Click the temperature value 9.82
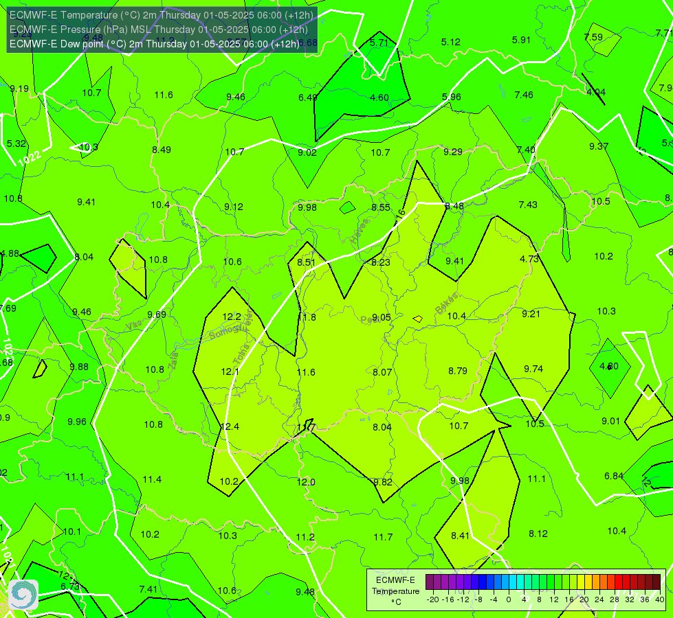Screen dimensions: 673x618 click(x=383, y=482)
